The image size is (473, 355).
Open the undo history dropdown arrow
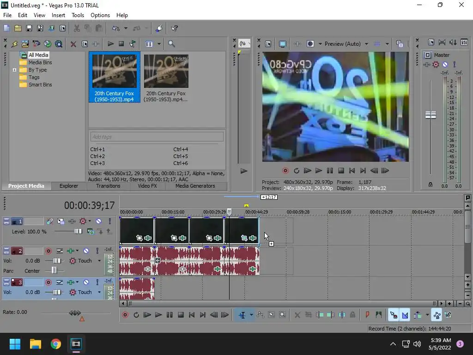tap(126, 28)
